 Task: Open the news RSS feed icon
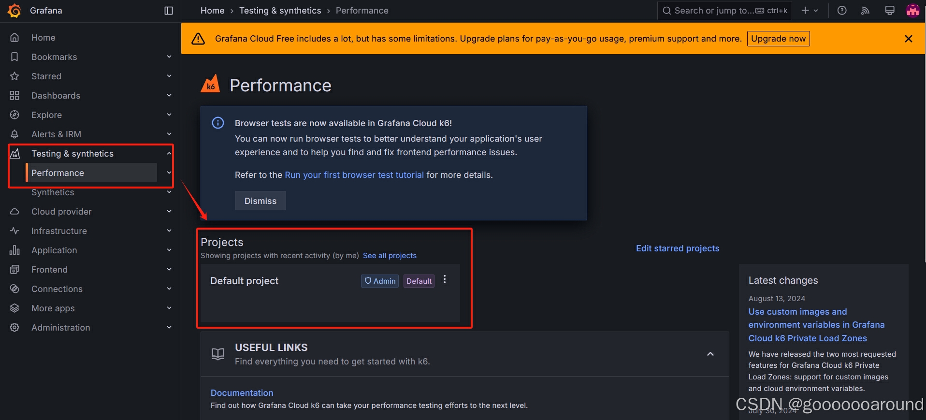click(x=866, y=11)
